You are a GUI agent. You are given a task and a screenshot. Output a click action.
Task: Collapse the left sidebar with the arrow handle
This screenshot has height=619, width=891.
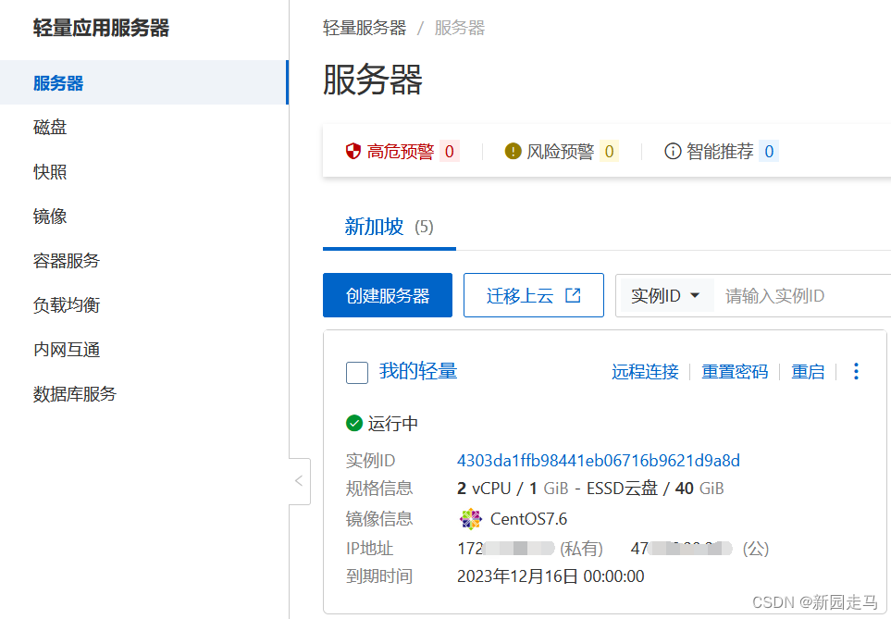click(300, 481)
